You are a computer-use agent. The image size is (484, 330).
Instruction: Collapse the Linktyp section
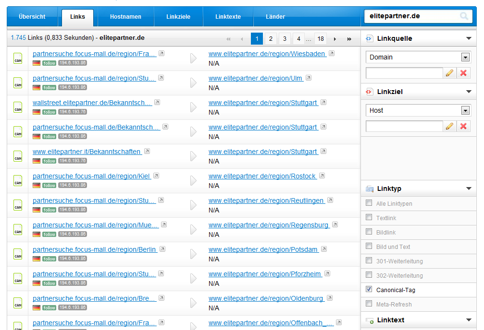point(469,189)
